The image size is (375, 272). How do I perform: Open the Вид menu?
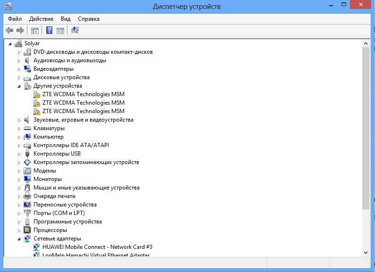click(x=66, y=19)
